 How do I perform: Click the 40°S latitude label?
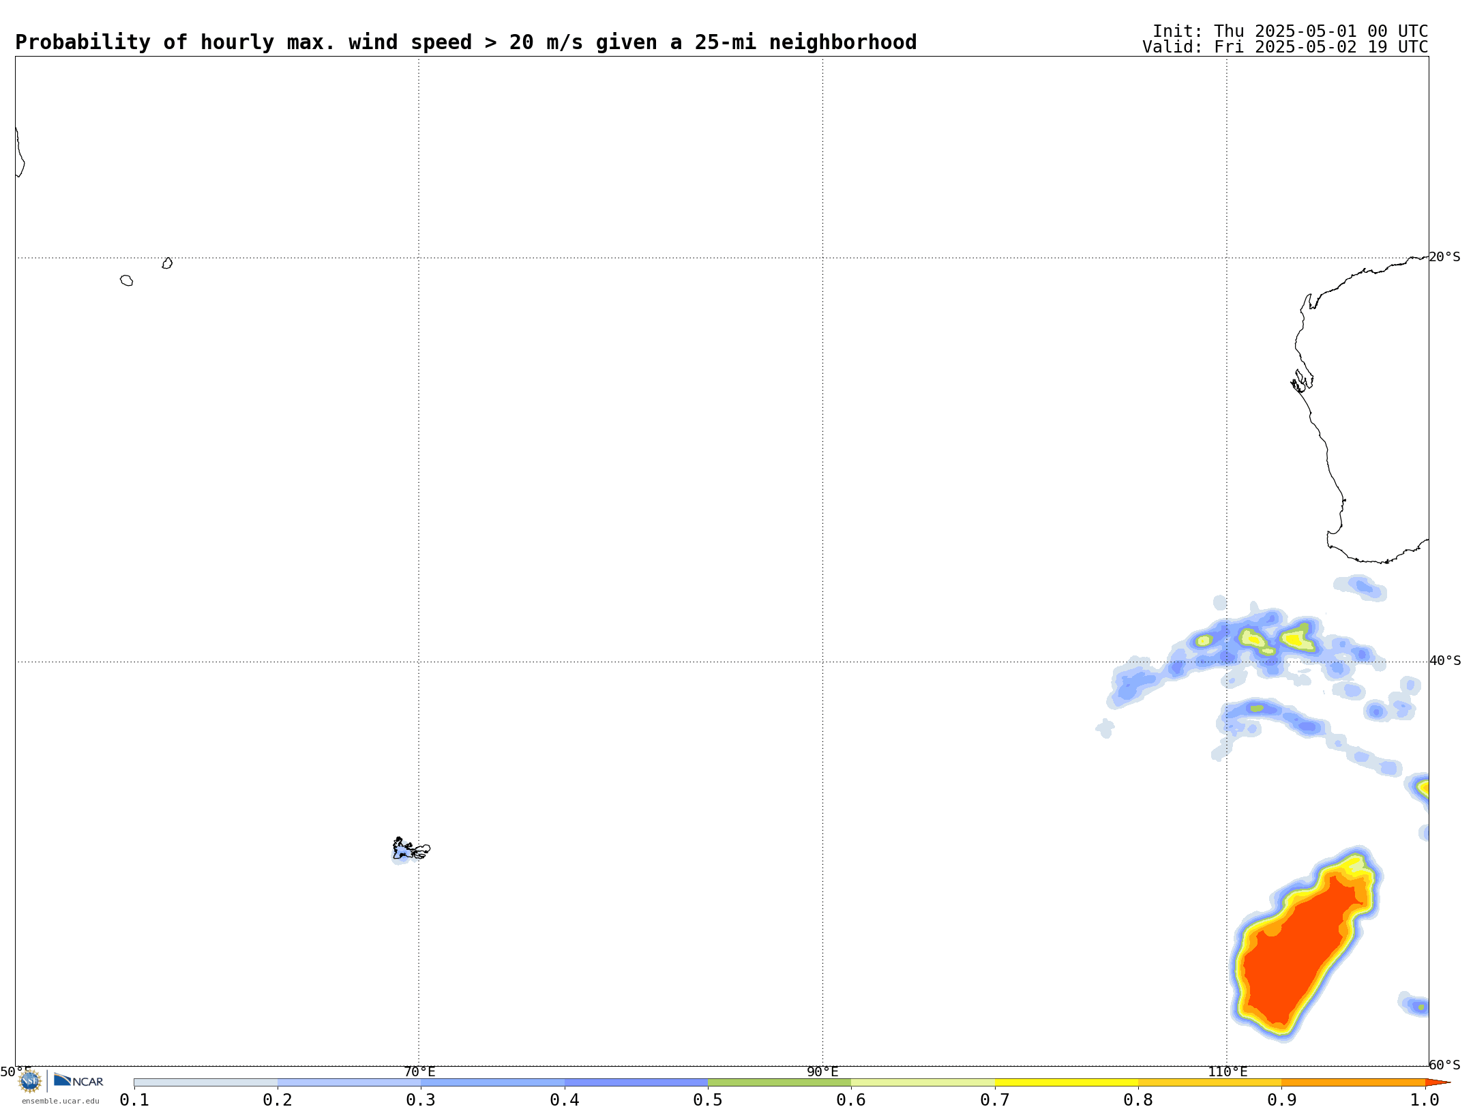click(1445, 661)
